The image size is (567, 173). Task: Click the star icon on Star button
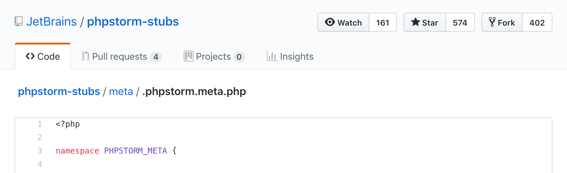click(x=415, y=22)
